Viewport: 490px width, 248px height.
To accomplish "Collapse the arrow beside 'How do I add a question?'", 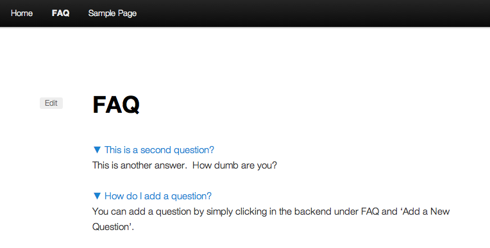I will tap(97, 196).
